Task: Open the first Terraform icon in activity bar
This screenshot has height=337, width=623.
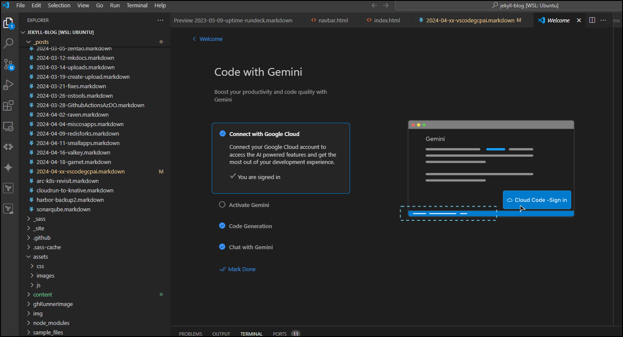Action: (9, 188)
